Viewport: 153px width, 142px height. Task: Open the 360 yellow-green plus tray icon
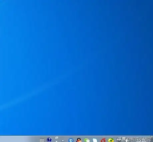point(111,140)
